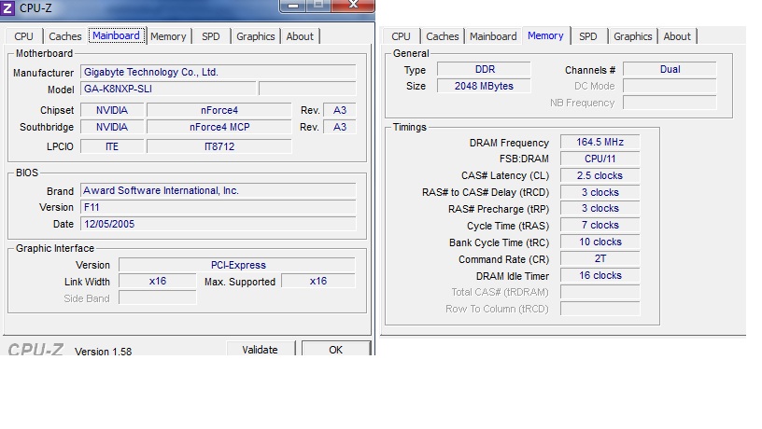Viewport: 762px width, 429px height.
Task: Switch to CPU tab in right Memory window
Action: click(401, 36)
